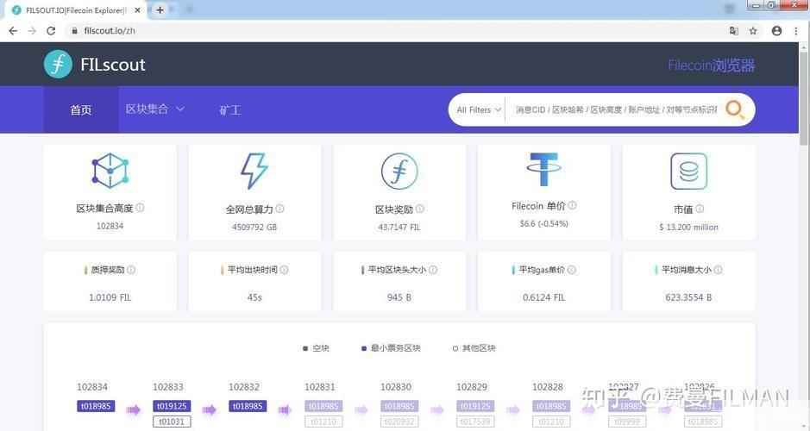The height and width of the screenshot is (431, 810).
Task: Click the $ 13,200 million market cap value
Action: point(688,227)
